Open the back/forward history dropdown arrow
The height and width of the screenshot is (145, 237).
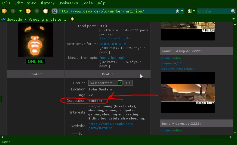[20, 11]
